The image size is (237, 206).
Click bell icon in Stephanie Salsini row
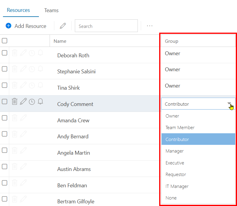pyautogui.click(x=40, y=69)
